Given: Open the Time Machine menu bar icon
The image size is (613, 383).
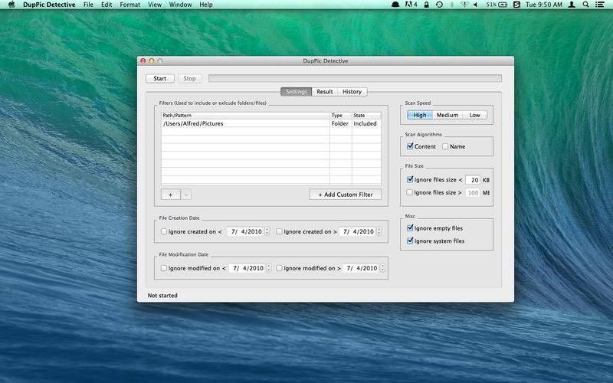Looking at the screenshot, I should click(439, 5).
